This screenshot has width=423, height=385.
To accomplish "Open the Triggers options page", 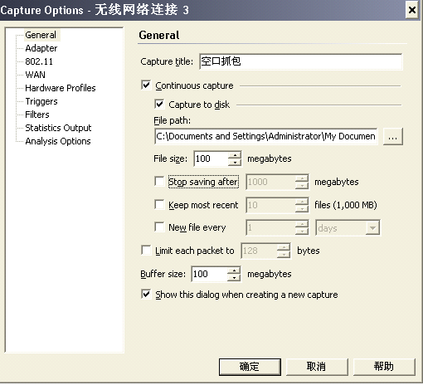I will (x=41, y=101).
